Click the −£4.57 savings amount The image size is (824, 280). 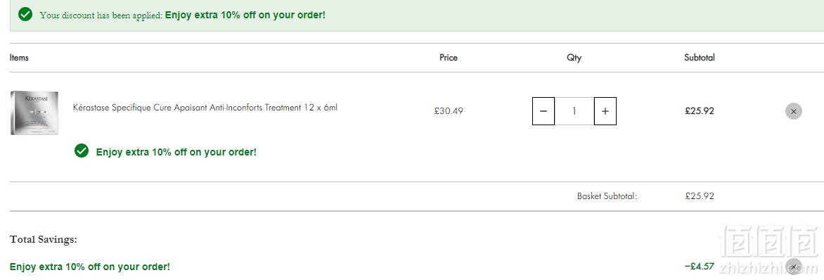point(700,267)
